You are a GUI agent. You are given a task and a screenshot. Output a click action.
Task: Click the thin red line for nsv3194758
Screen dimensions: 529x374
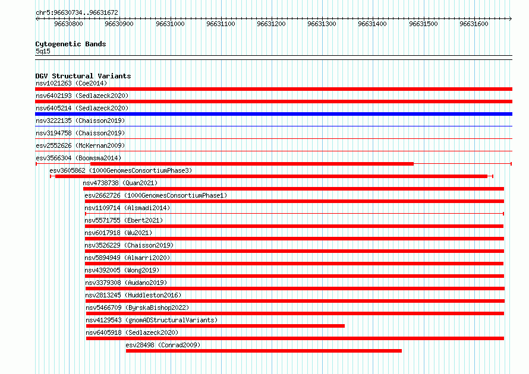tap(273, 139)
